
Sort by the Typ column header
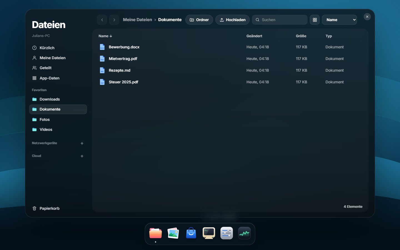pos(329,36)
